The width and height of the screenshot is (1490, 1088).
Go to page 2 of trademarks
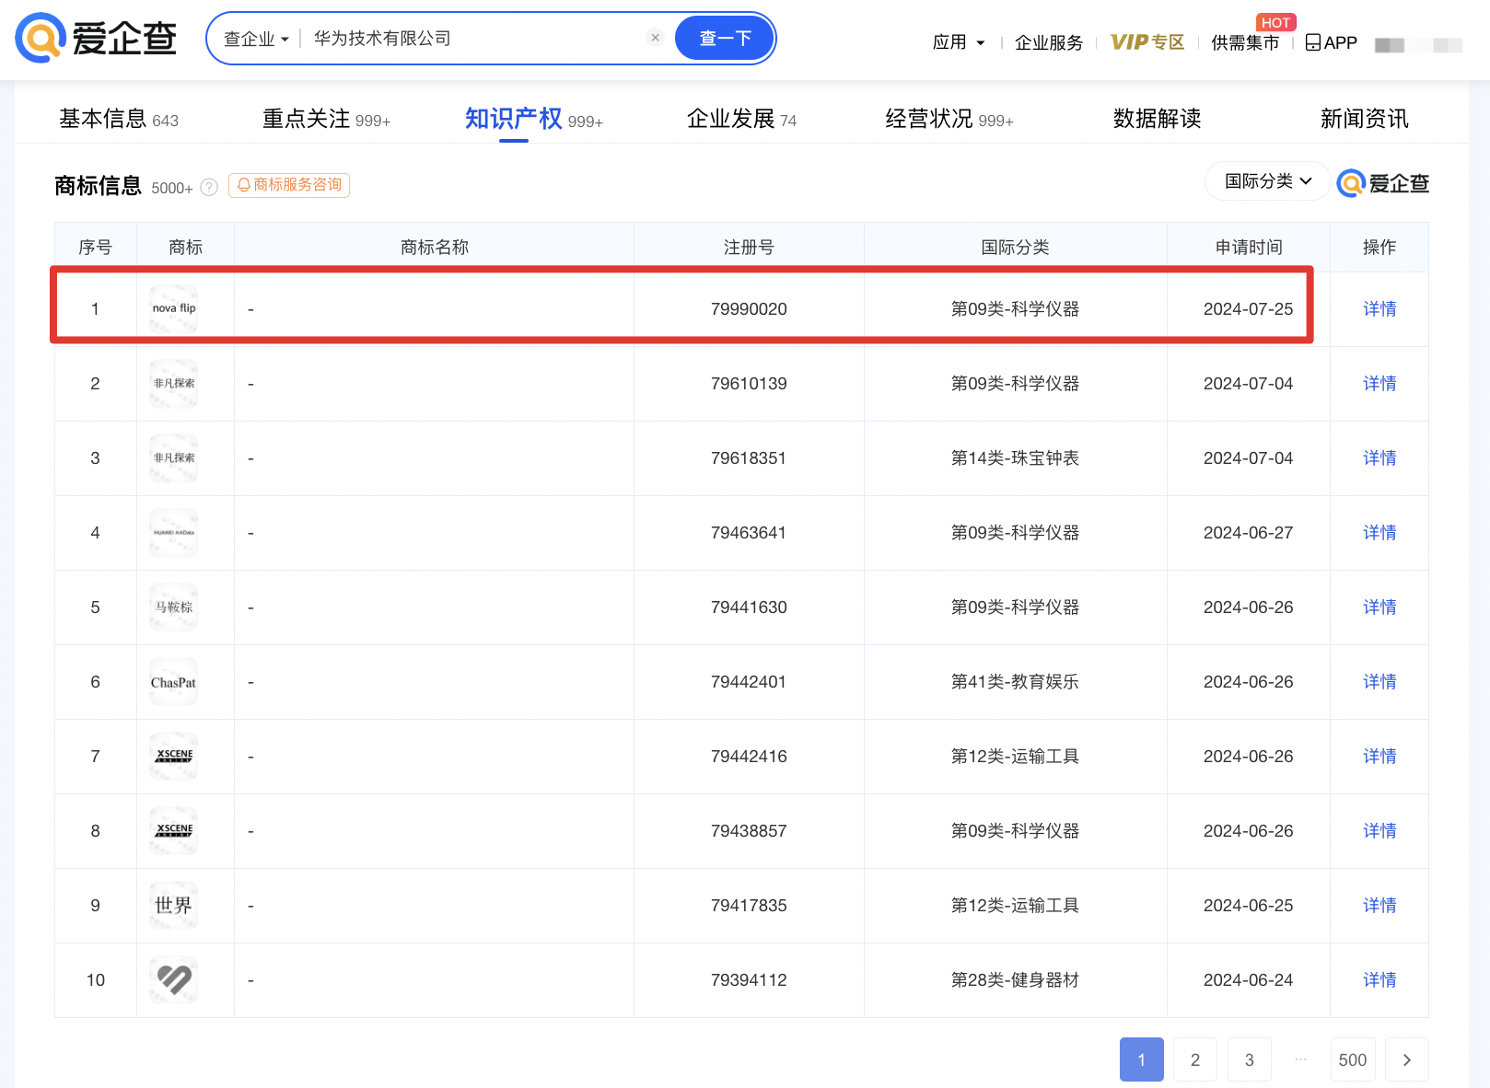(x=1195, y=1059)
